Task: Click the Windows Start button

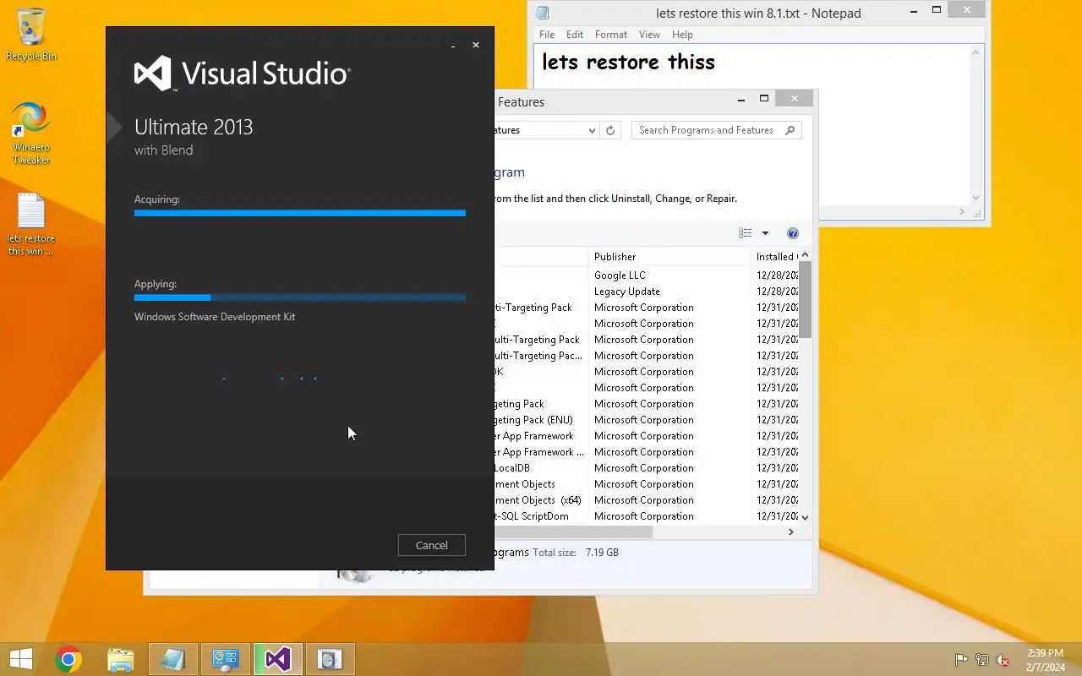Action: tap(20, 659)
